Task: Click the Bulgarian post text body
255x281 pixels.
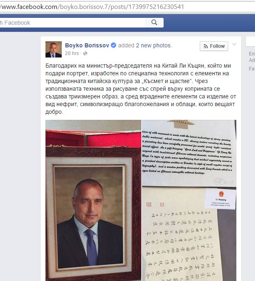Action: pyautogui.click(x=140, y=89)
